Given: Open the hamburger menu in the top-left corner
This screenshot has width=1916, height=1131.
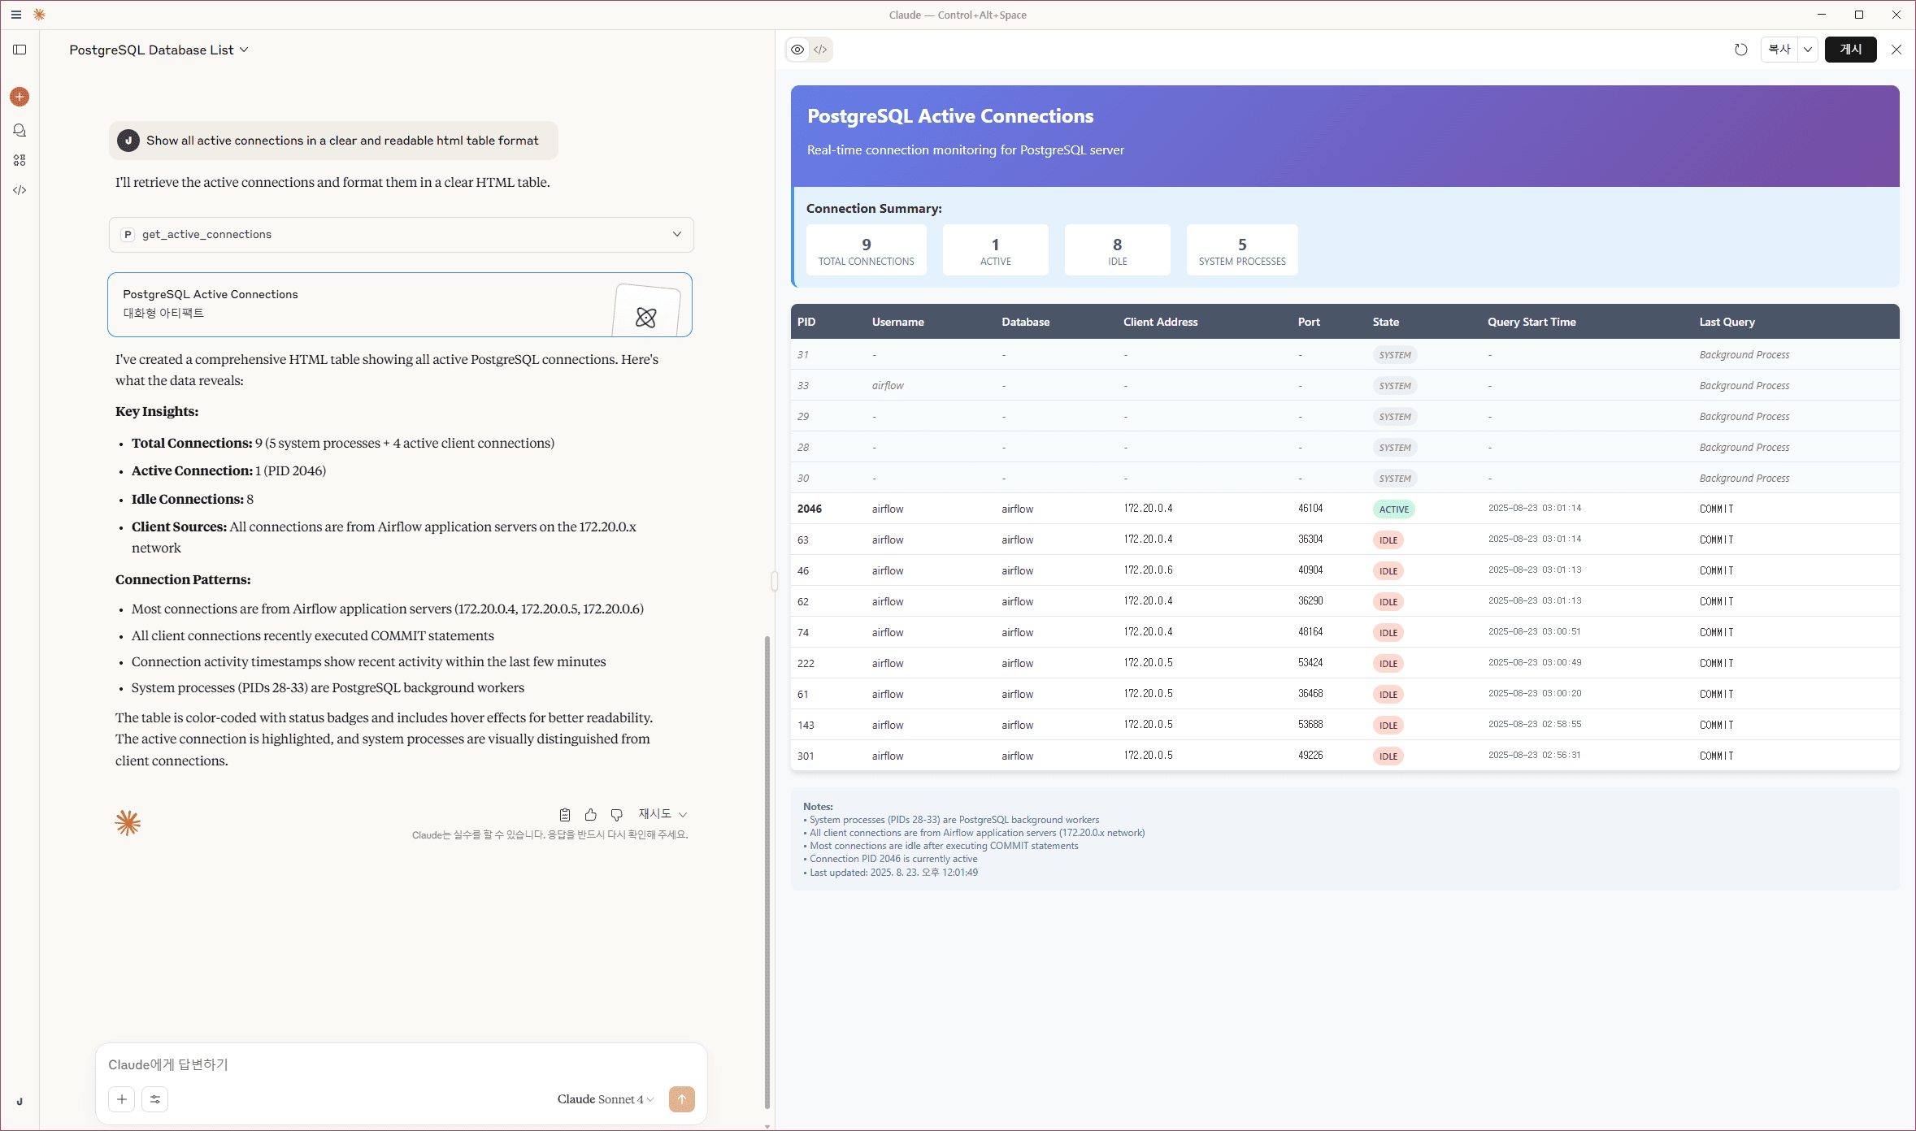Looking at the screenshot, I should [x=15, y=15].
